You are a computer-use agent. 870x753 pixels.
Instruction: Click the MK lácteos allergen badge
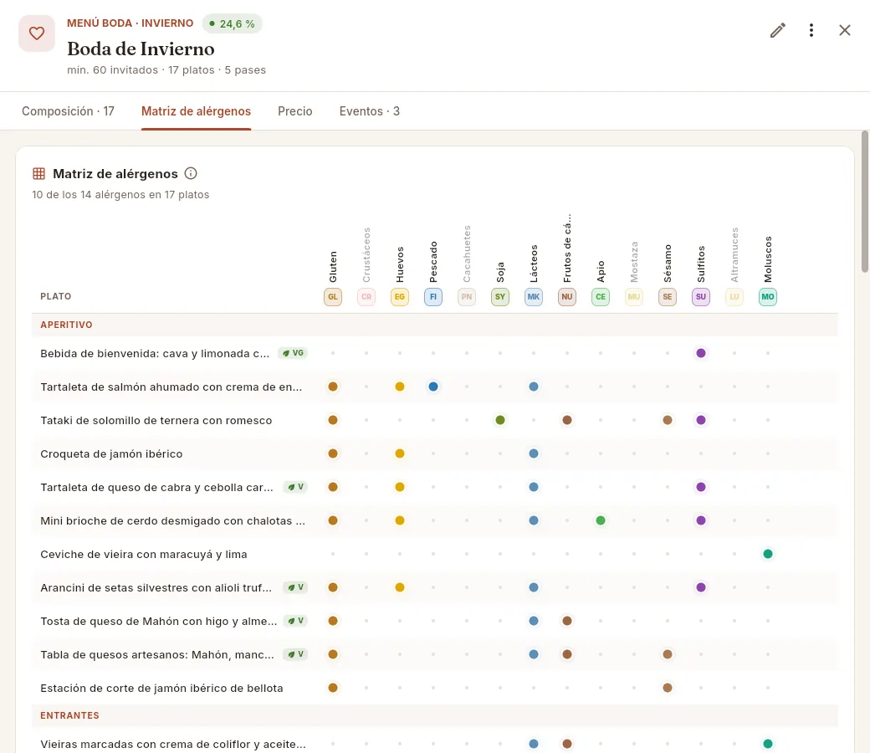pyautogui.click(x=534, y=297)
